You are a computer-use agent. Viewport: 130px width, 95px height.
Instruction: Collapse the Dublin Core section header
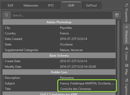click(59, 72)
